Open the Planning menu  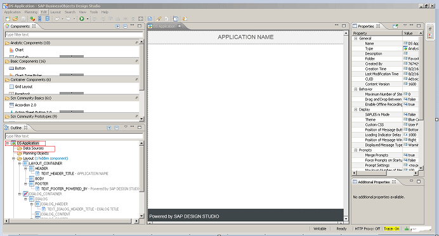[x=31, y=12]
